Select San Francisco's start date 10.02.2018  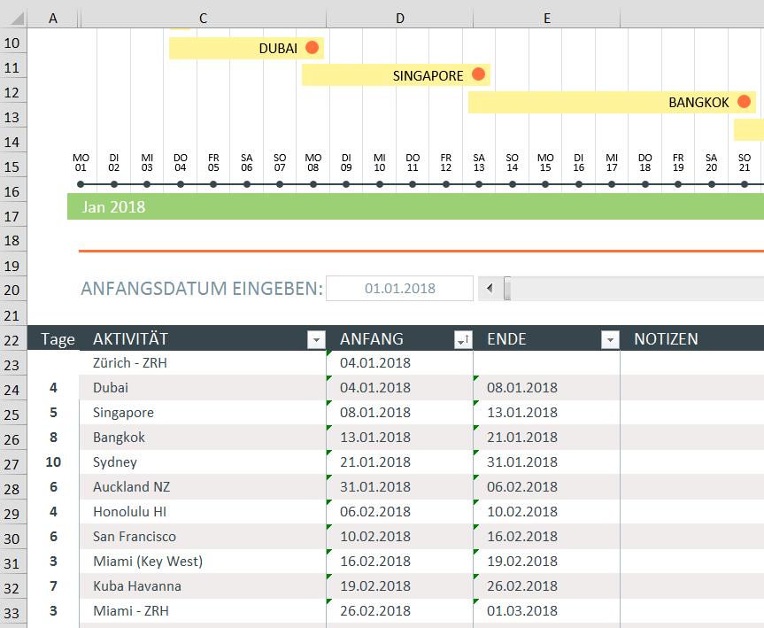point(399,537)
